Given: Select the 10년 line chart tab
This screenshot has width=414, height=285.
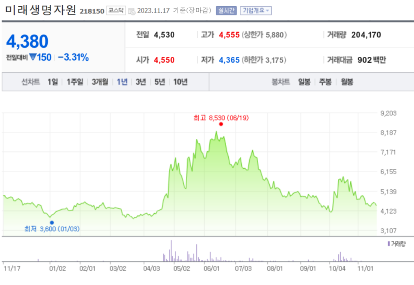Looking at the screenshot, I should click(180, 82).
